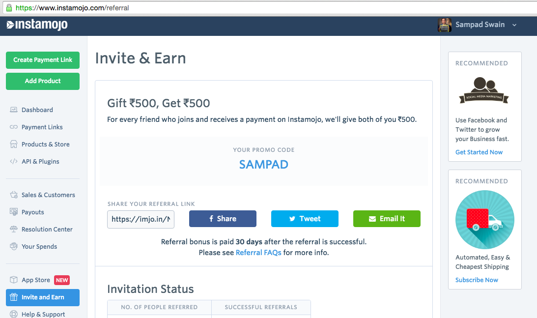
Task: Click the Dashboard sidebar icon
Action: tap(14, 110)
